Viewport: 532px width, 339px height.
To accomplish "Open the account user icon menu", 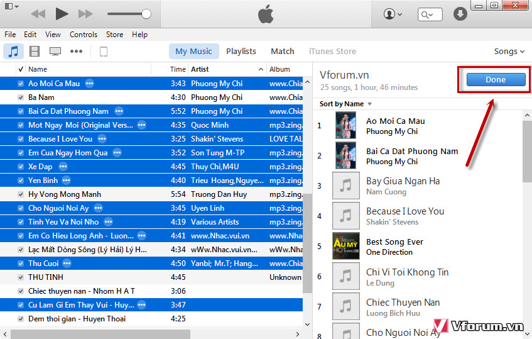I will [x=393, y=14].
